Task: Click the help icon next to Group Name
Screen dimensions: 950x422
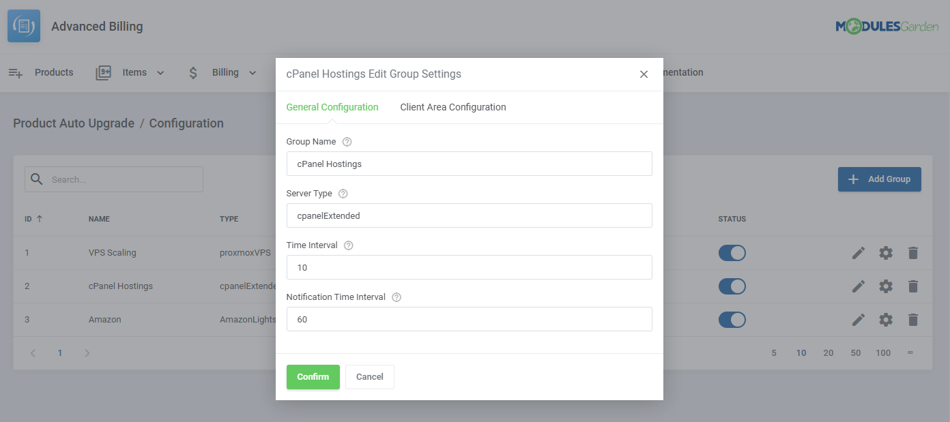Action: (347, 142)
